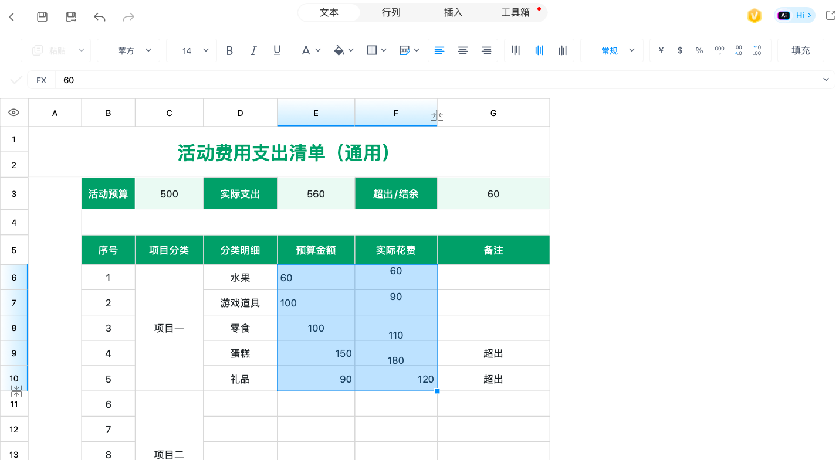The width and height of the screenshot is (839, 460).
Task: Open the font name 苹方 dropdown
Action: point(128,51)
